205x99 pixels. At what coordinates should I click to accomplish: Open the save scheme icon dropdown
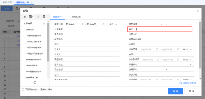31,17
